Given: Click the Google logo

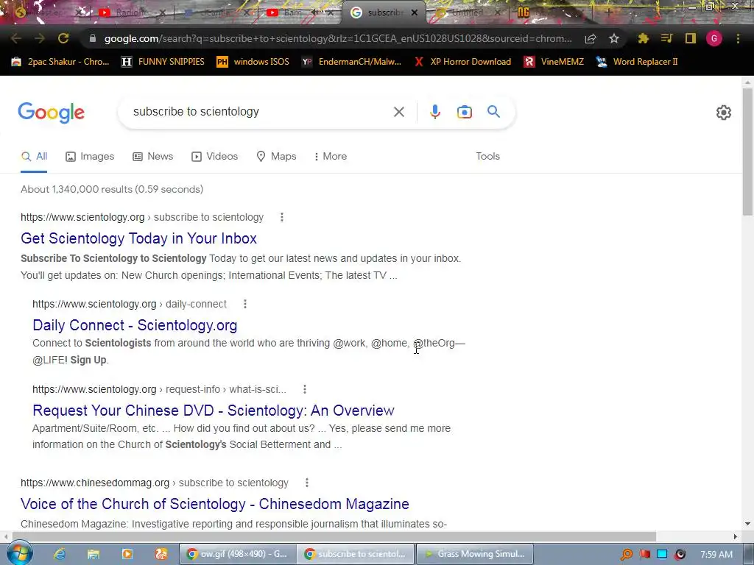Looking at the screenshot, I should (52, 113).
